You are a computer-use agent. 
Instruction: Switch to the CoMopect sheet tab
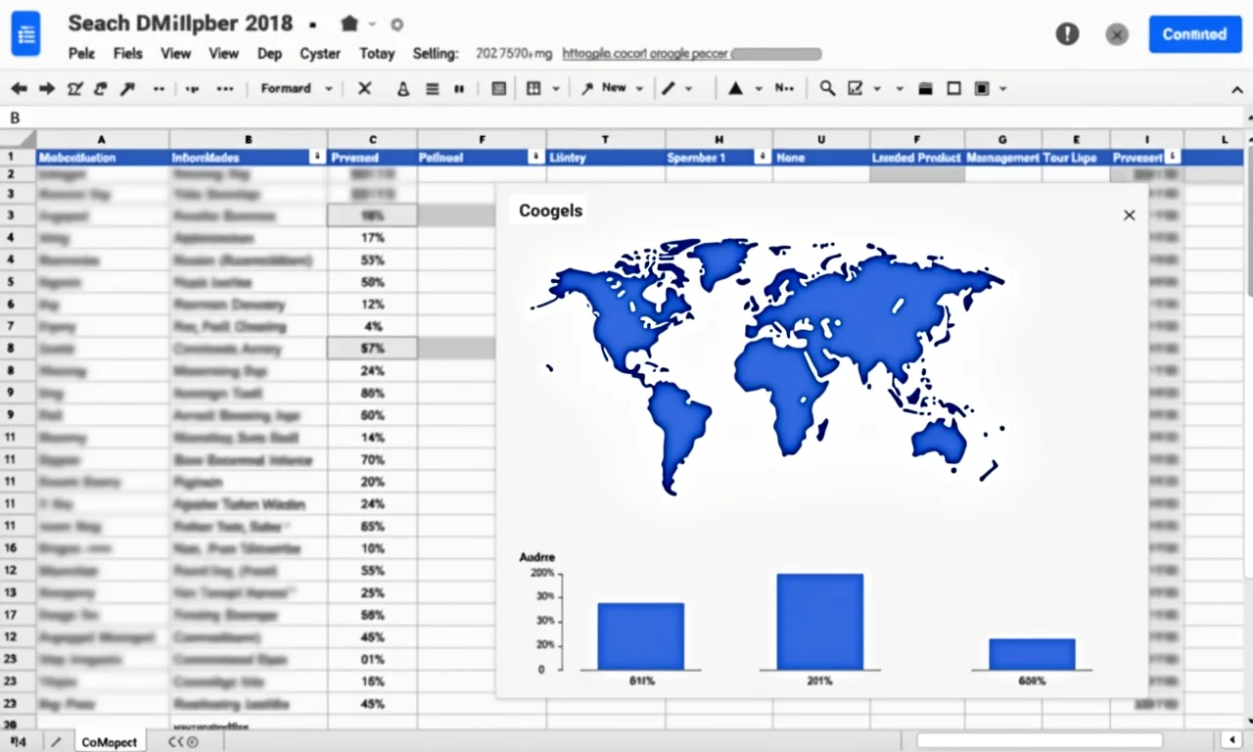[109, 741]
